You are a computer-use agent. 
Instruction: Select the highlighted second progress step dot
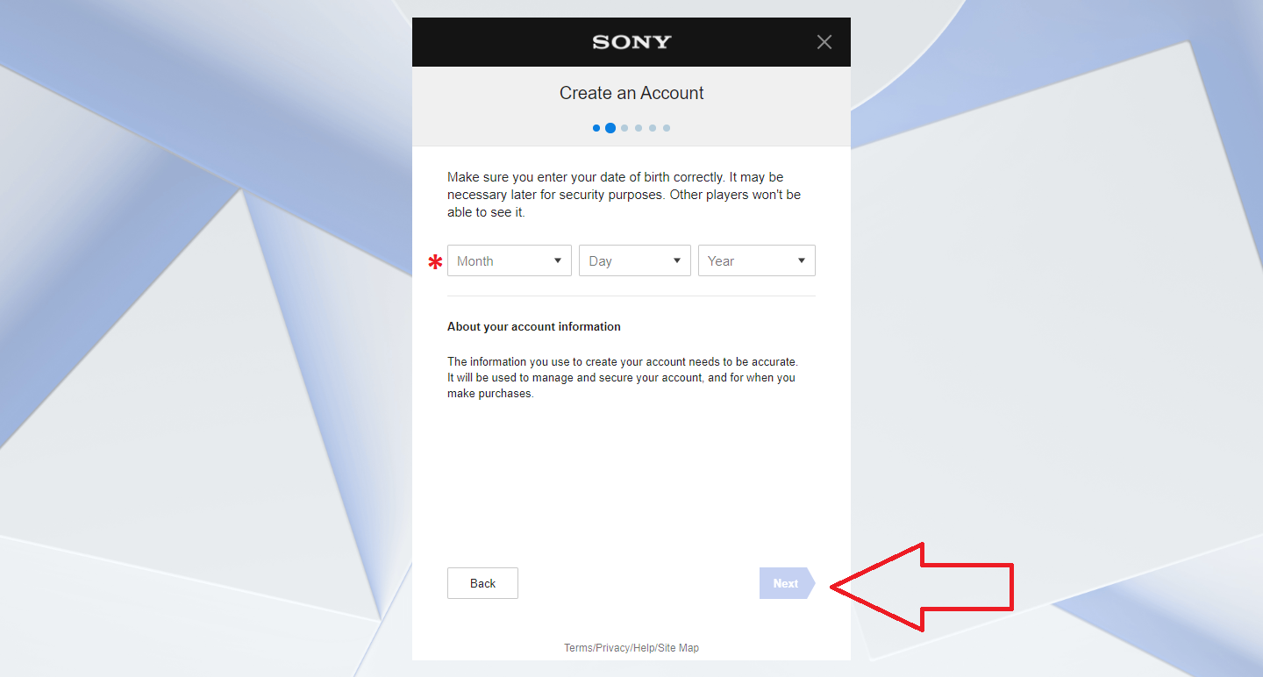(610, 128)
